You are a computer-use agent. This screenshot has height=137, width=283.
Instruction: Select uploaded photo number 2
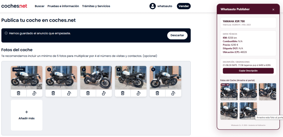pyautogui.click(x=61, y=78)
